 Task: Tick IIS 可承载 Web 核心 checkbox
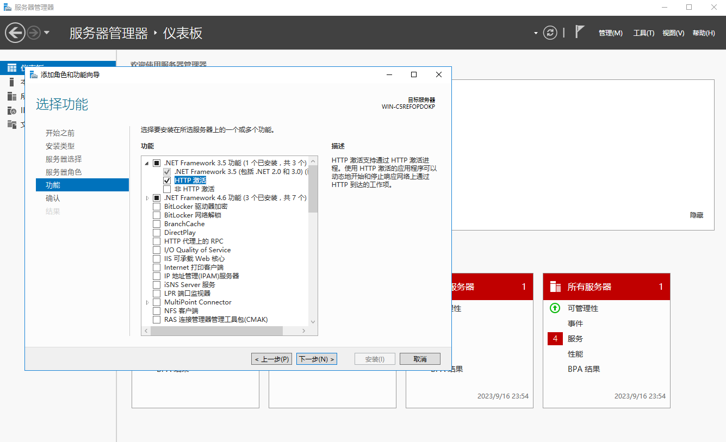click(157, 259)
